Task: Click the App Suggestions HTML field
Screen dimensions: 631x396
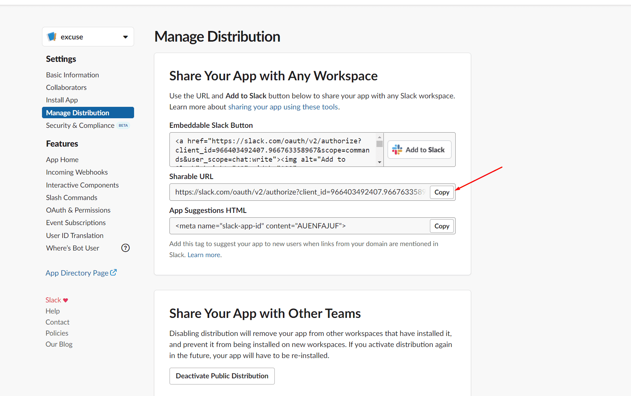Action: tap(300, 226)
